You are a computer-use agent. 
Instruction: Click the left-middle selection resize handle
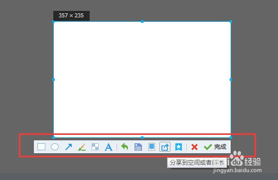[53, 80]
